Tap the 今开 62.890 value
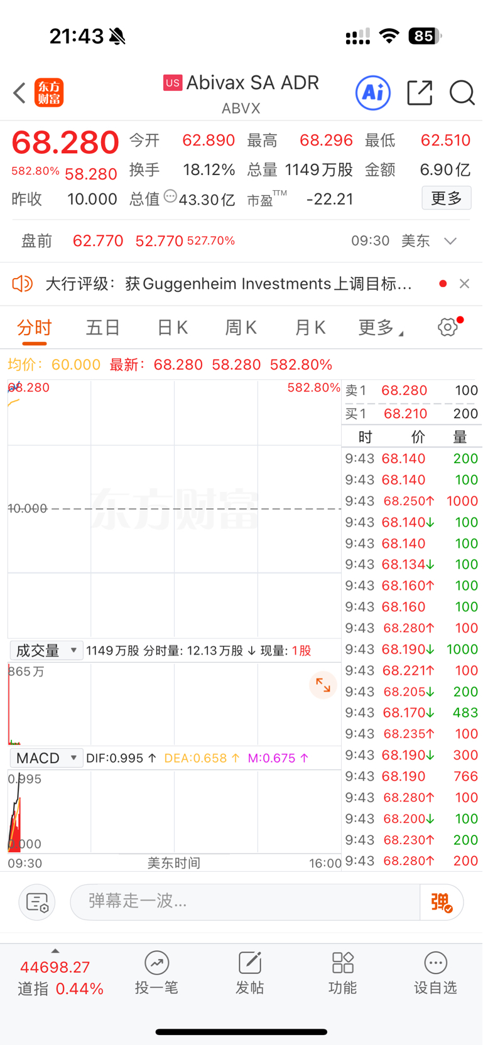 point(209,140)
